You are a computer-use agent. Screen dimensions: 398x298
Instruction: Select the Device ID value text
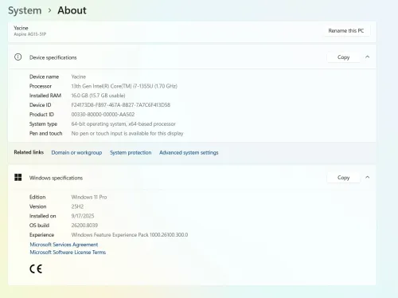[x=121, y=105]
